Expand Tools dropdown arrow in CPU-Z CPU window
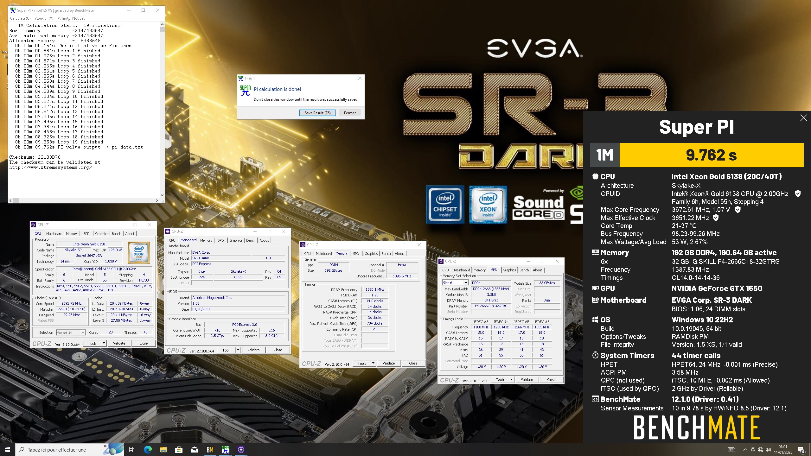The height and width of the screenshot is (456, 811). pyautogui.click(x=103, y=343)
